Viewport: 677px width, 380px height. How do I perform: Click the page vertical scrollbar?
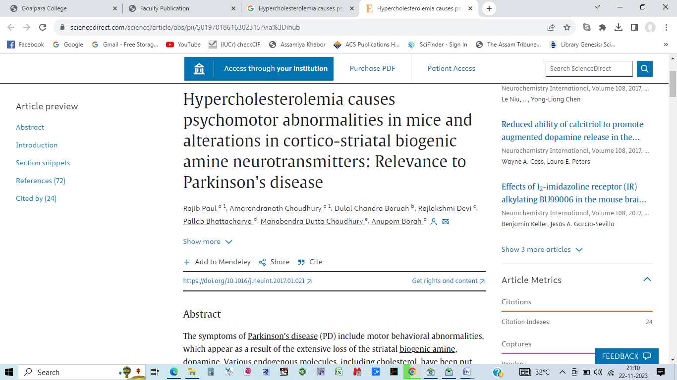click(x=673, y=198)
